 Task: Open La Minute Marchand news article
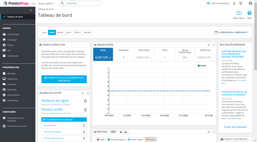tap(234, 54)
